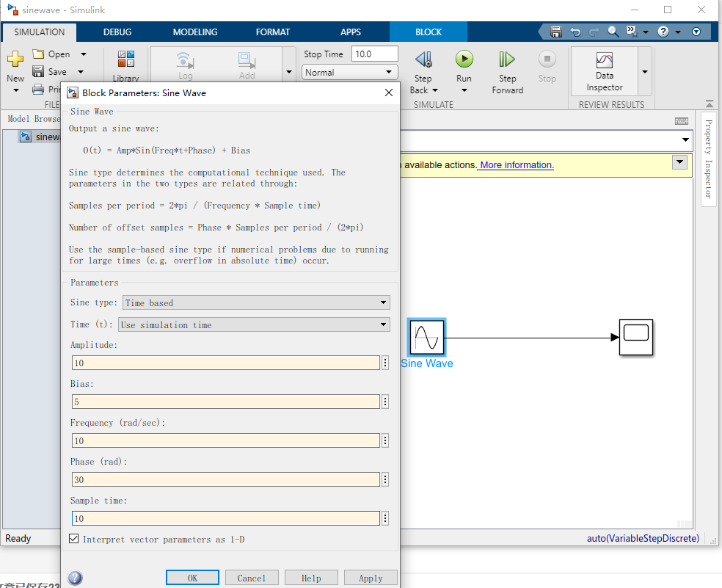Click the Amplitude input field

[226, 363]
